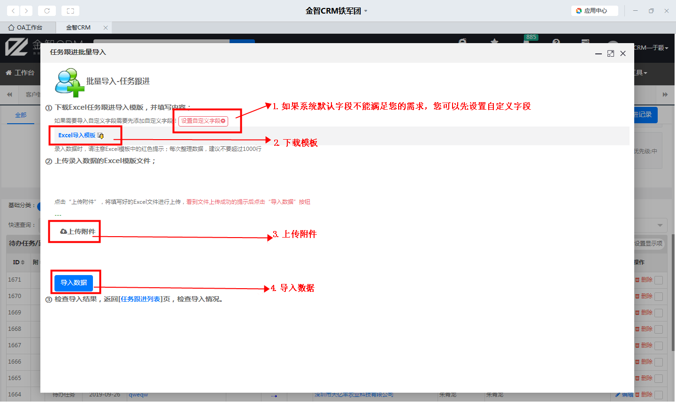Click double-left arrow to scroll tabs back
676x403 pixels.
pos(9,95)
